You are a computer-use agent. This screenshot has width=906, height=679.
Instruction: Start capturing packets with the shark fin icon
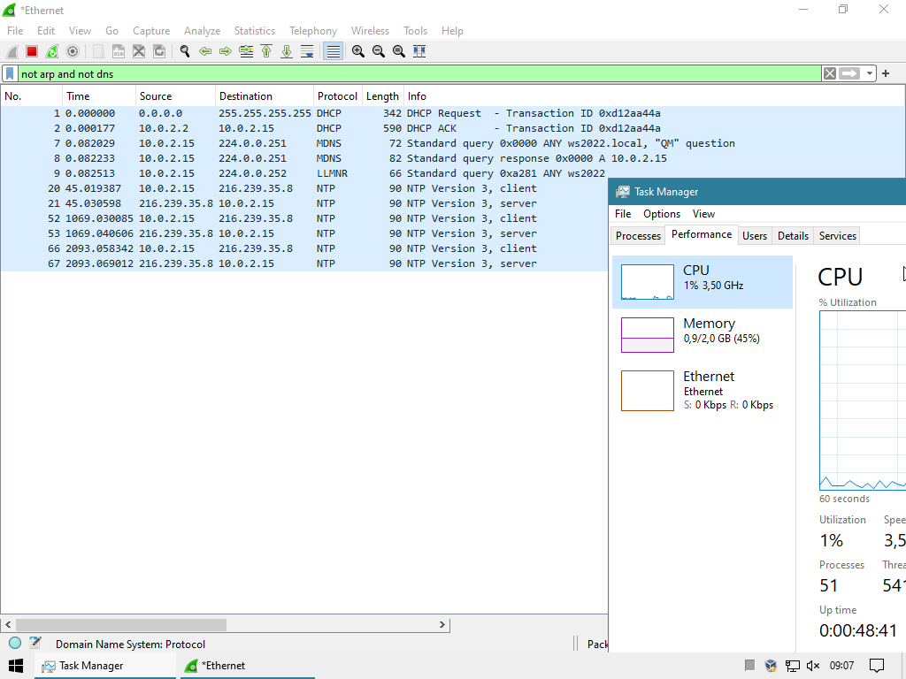point(12,51)
